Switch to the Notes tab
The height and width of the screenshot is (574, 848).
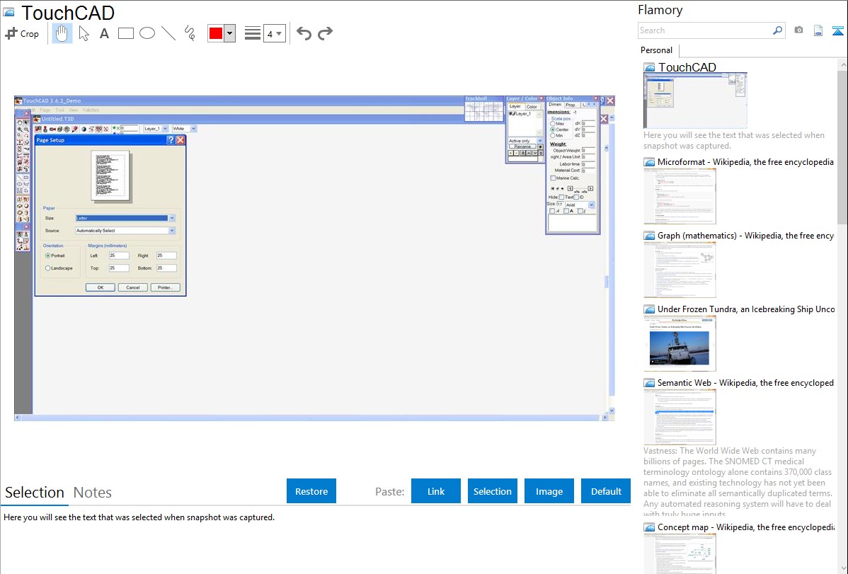[x=93, y=493]
